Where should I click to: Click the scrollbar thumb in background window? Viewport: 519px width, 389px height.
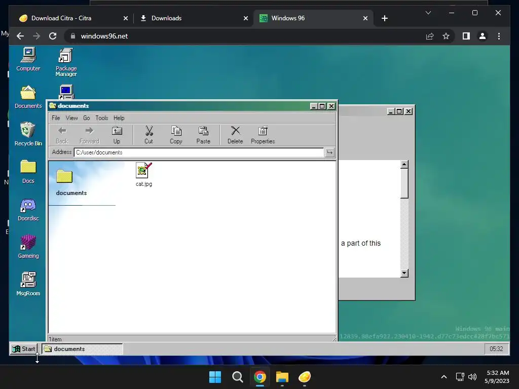point(404,183)
